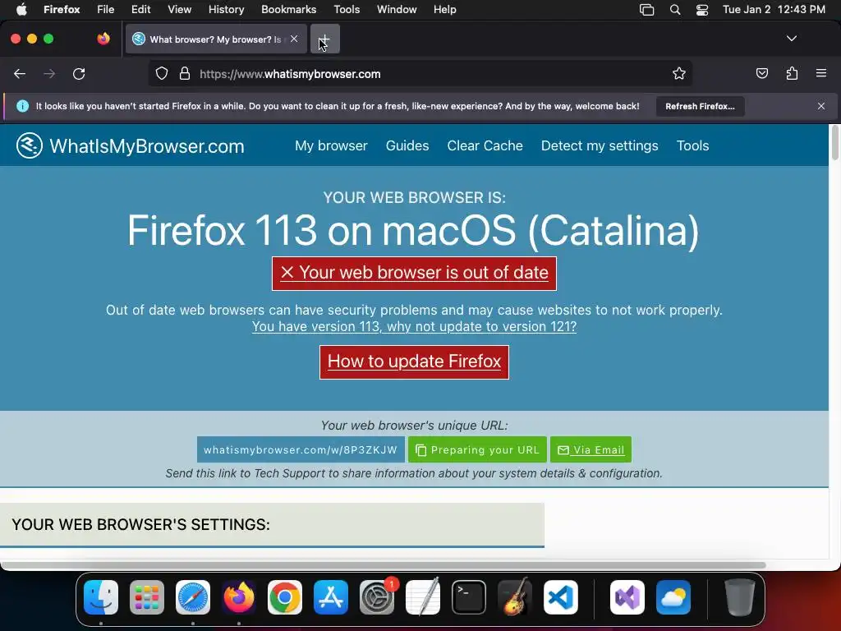The height and width of the screenshot is (631, 841).
Task: Dismiss the Refresh Firefox notification bar
Action: coord(821,106)
